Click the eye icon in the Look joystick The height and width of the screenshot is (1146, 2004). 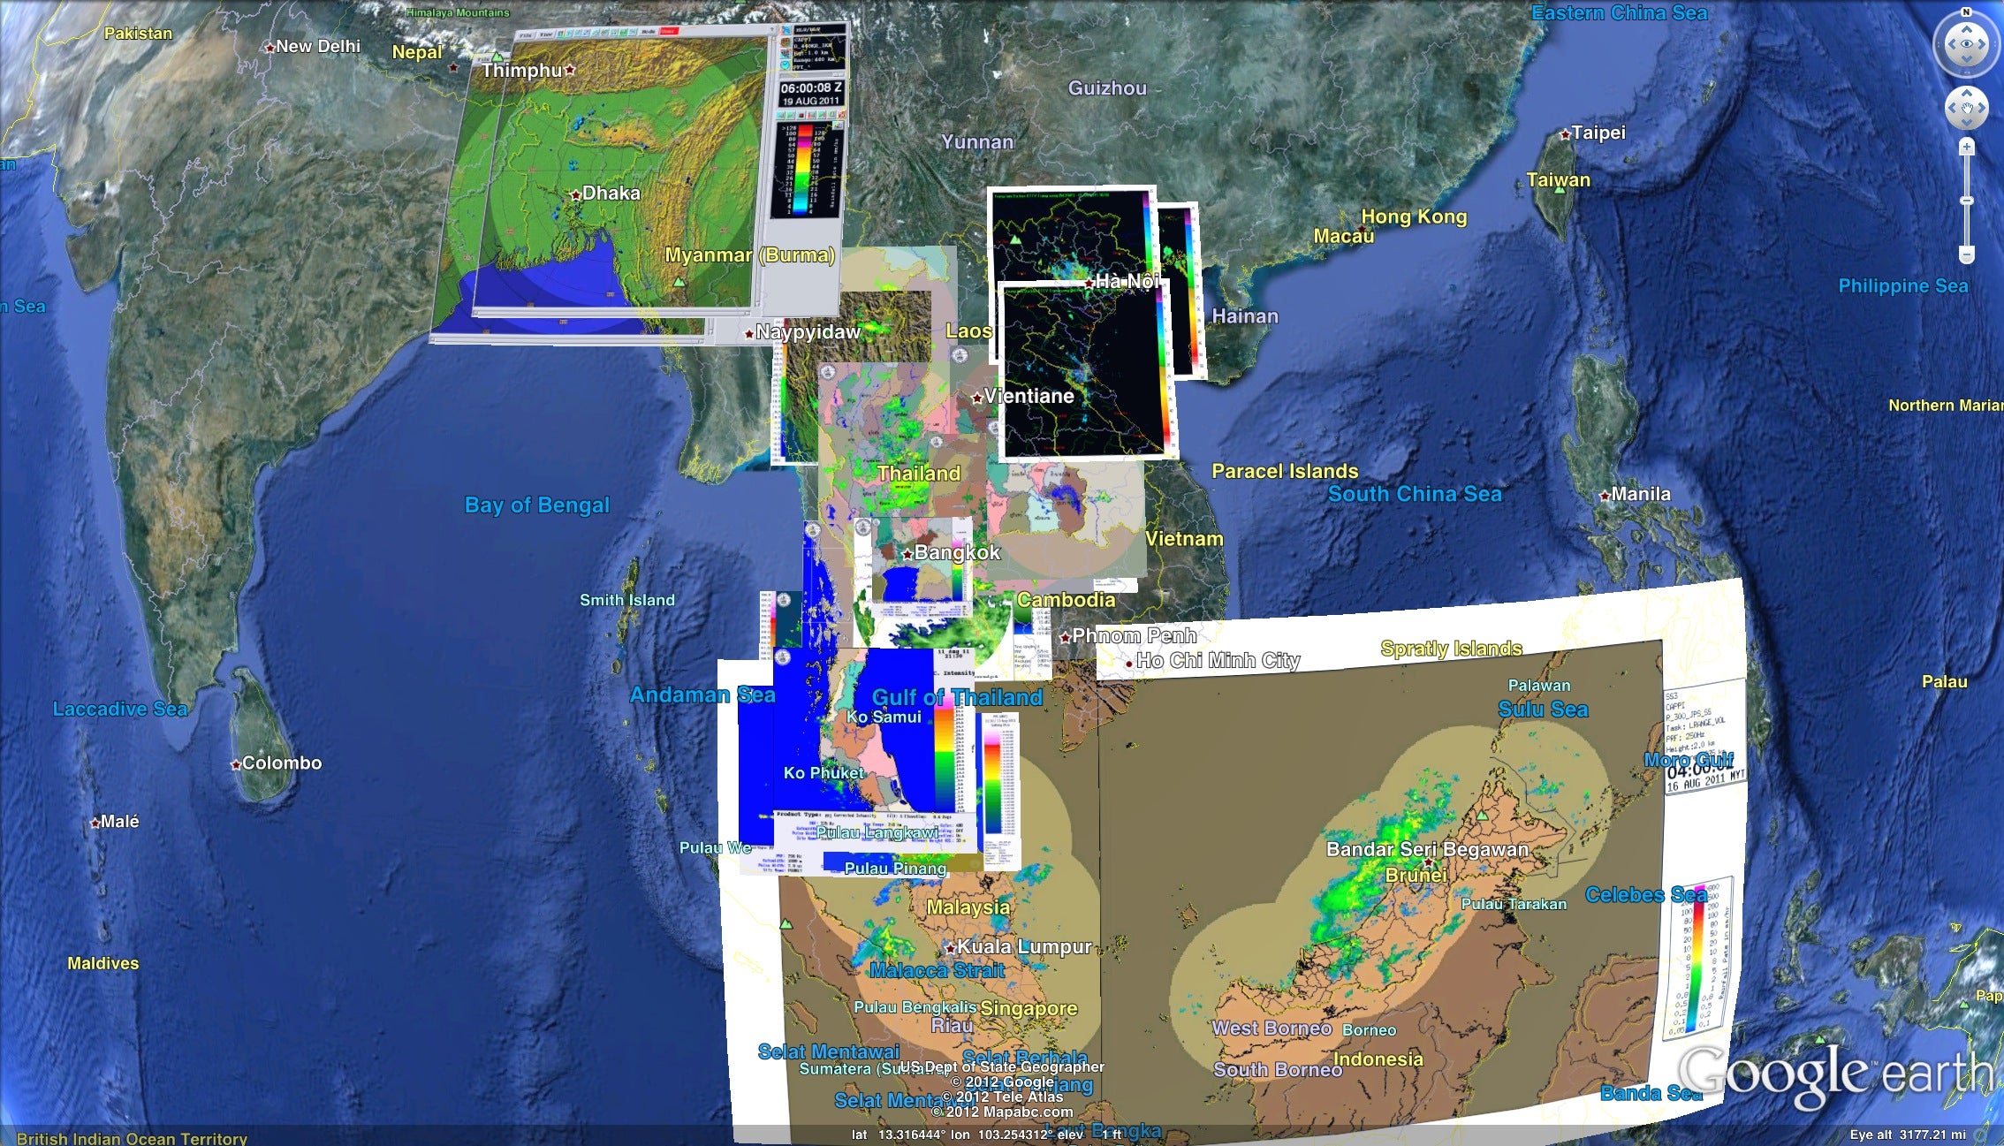pos(1966,44)
